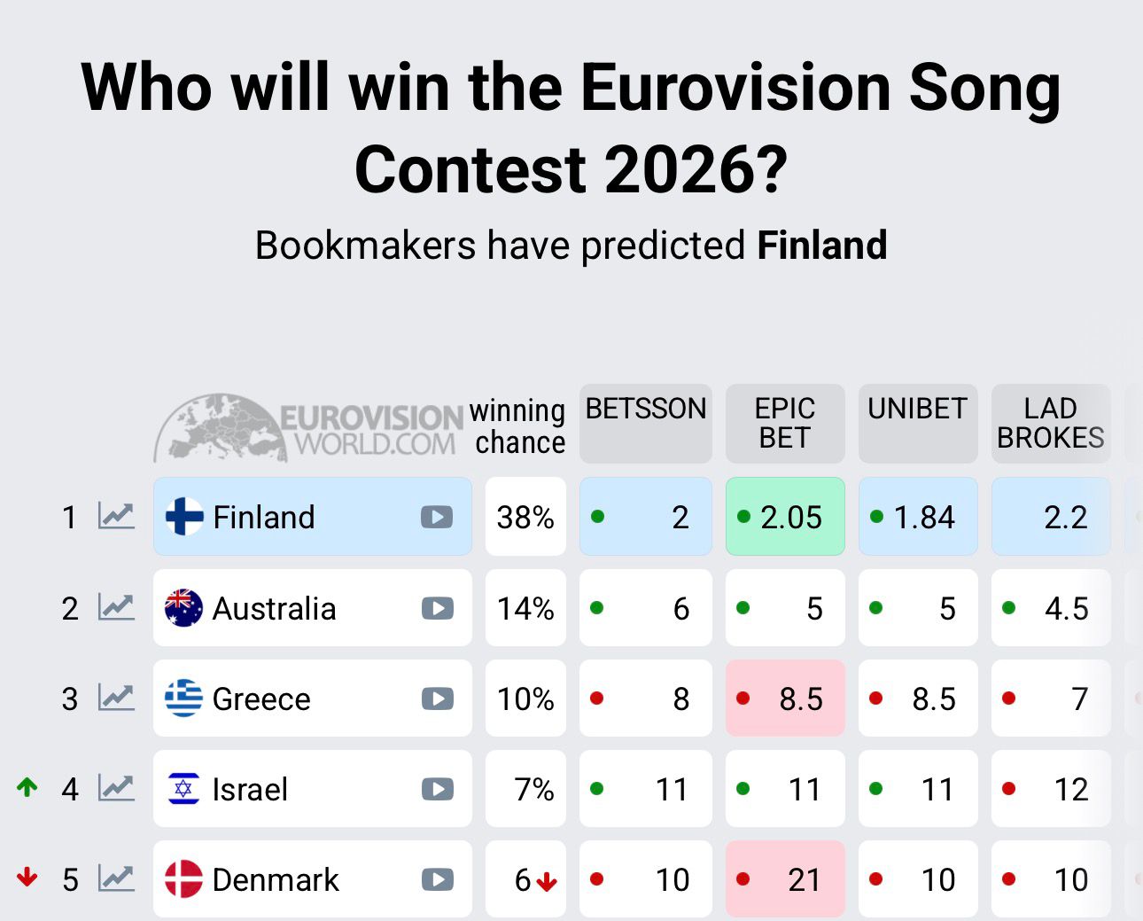Click the Finland country name
1143x921 pixels.
(x=264, y=517)
